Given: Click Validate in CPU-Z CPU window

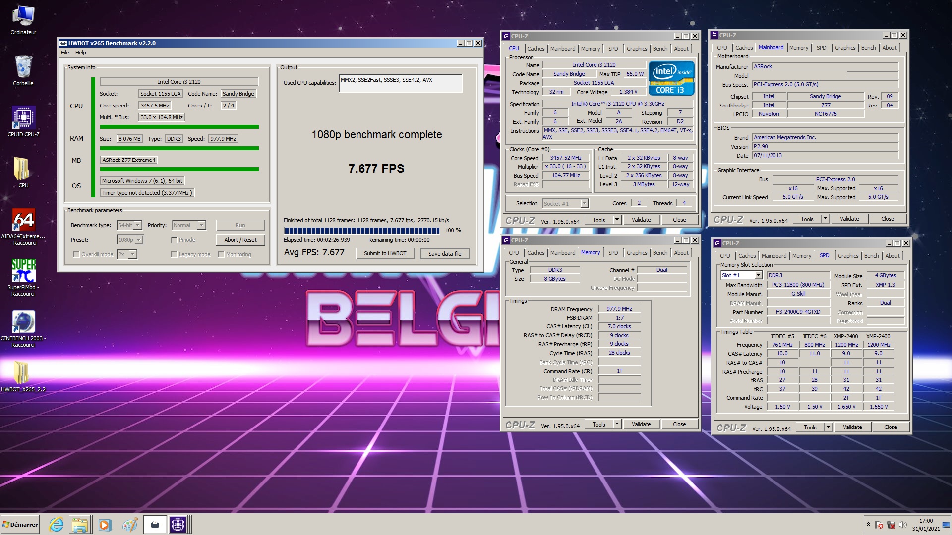Looking at the screenshot, I should point(641,220).
